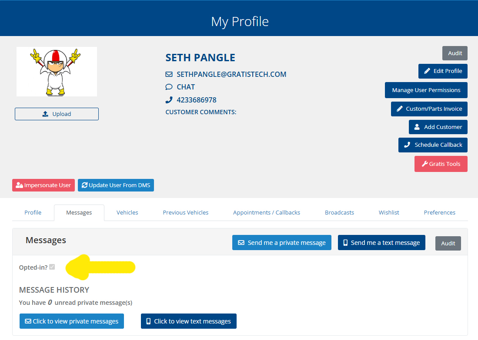Open the Preferences tab
The image size is (478, 340).
(439, 212)
